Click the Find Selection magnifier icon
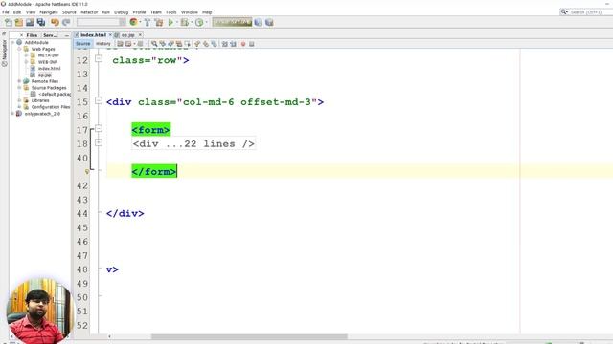The image size is (613, 344). click(x=154, y=44)
